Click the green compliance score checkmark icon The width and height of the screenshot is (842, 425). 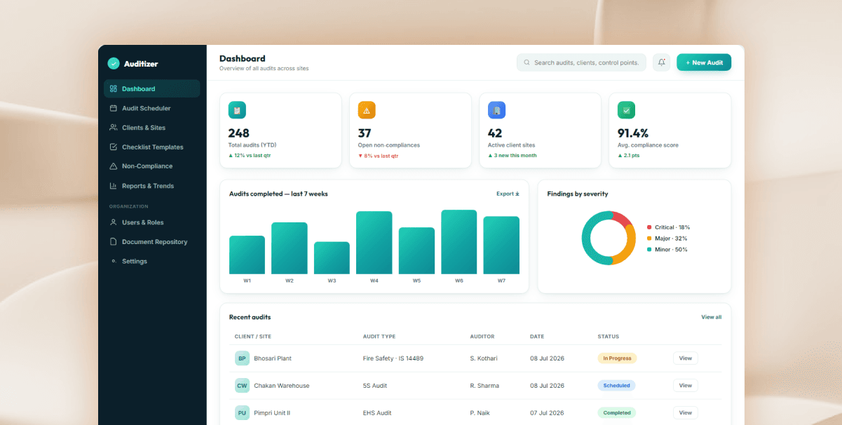[626, 110]
